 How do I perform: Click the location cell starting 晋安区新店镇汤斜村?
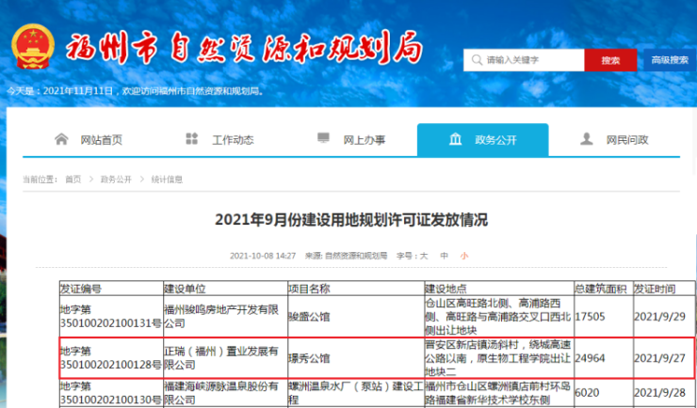pyautogui.click(x=498, y=358)
